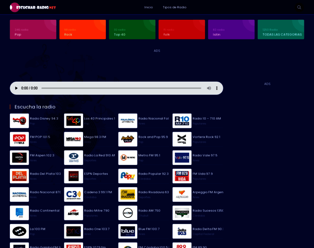Screen dimensions: 314x248
Task: Open Radio 10 – 710 AM link
Action: point(207,118)
